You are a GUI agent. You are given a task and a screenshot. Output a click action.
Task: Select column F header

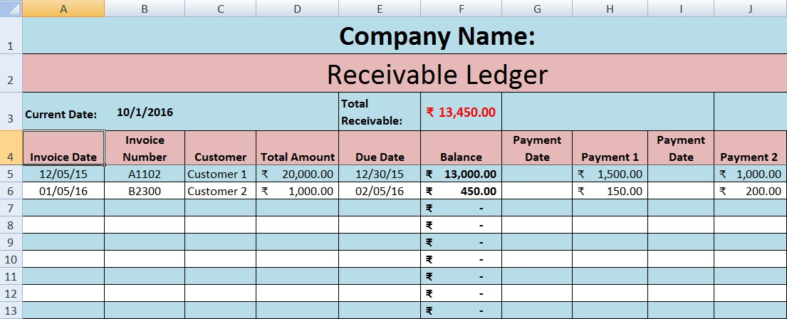click(x=462, y=9)
